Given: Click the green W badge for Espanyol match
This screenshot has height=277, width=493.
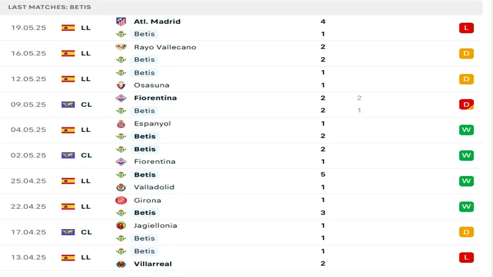Looking at the screenshot, I should pos(467,130).
